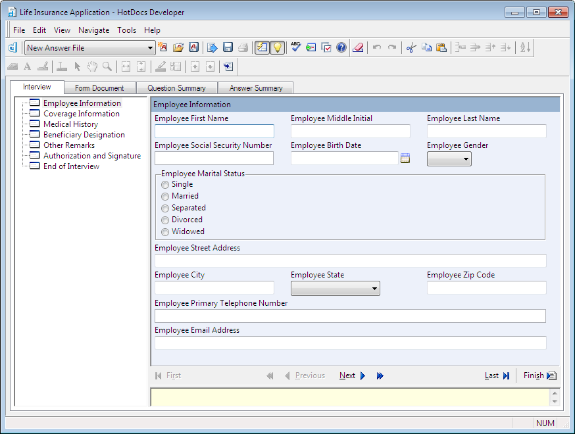
Task: Select Employee Information in the outline
Action: click(x=82, y=103)
